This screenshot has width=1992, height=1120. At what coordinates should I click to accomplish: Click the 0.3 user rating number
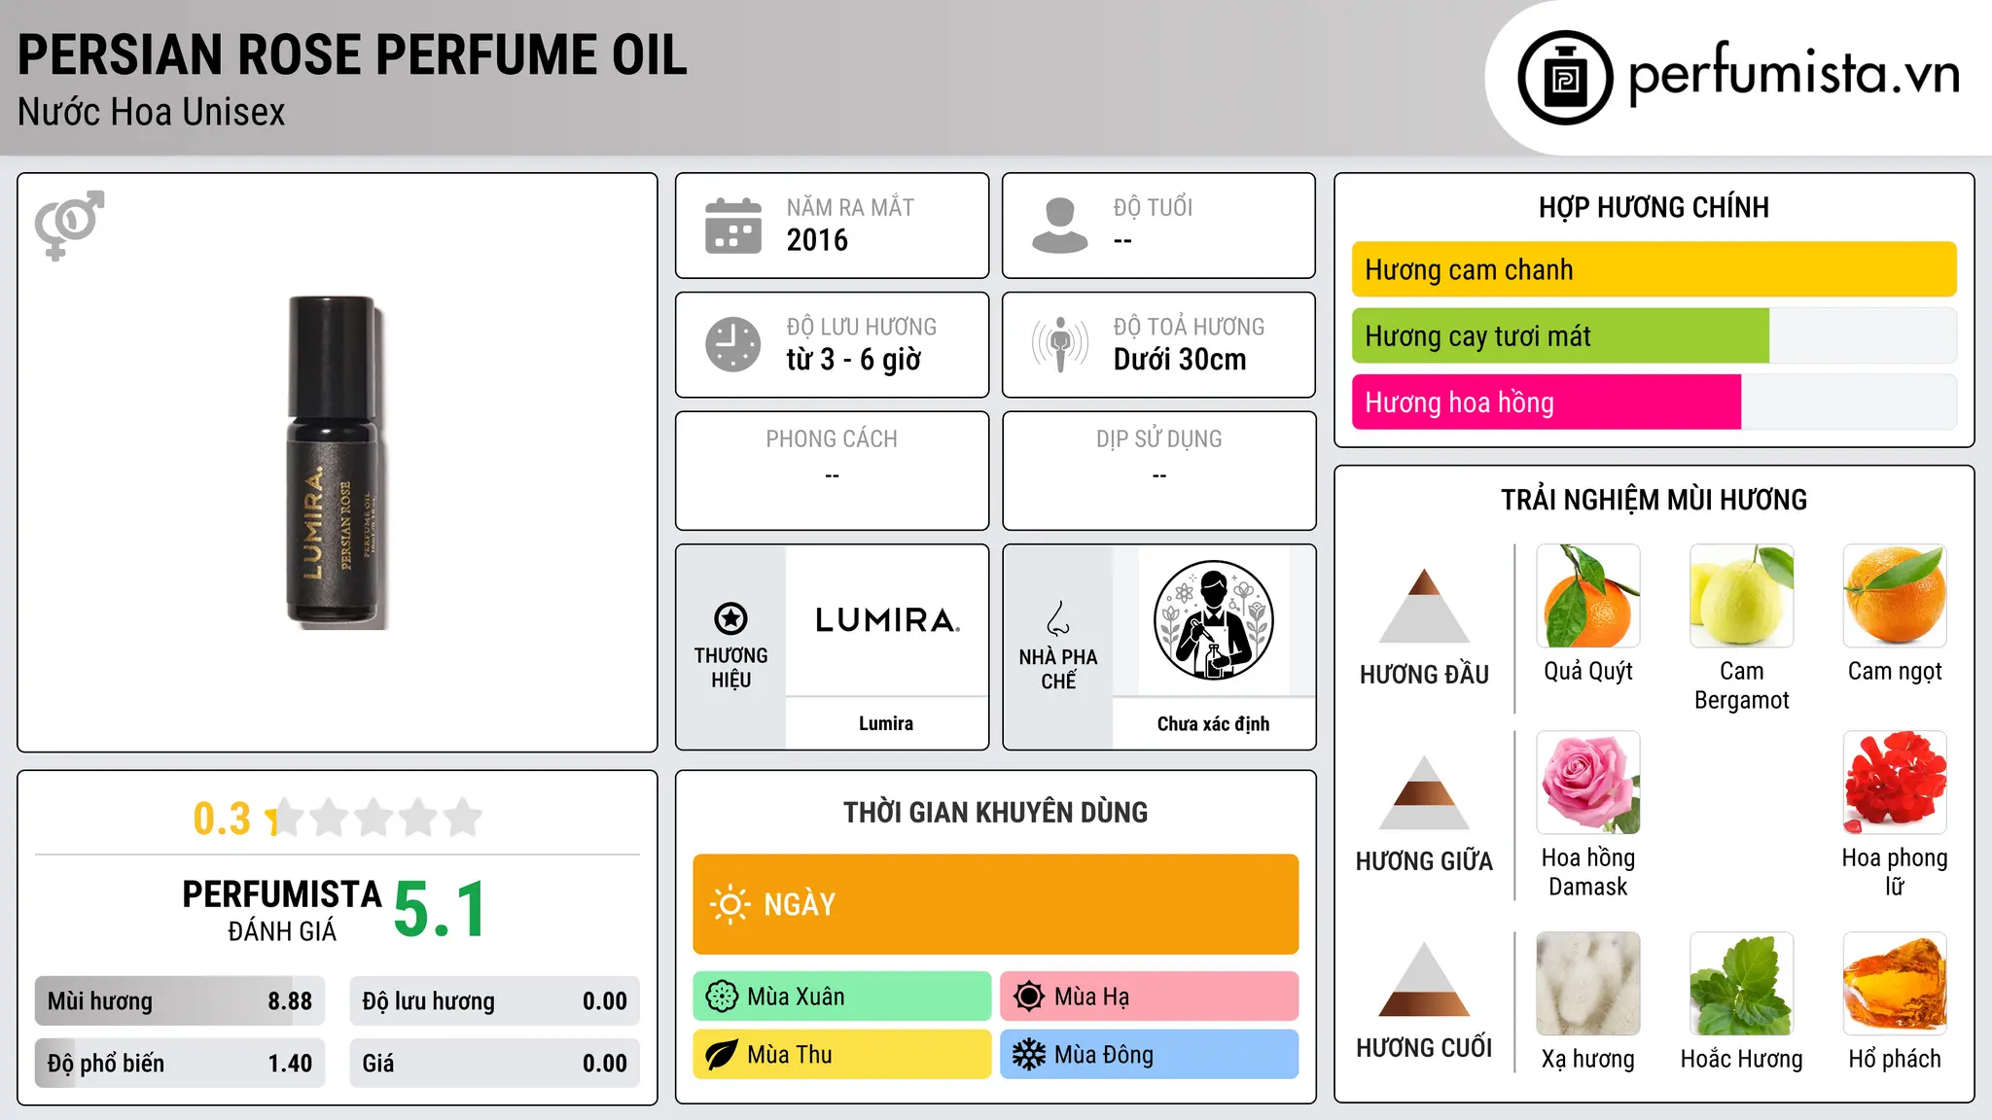pos(222,819)
